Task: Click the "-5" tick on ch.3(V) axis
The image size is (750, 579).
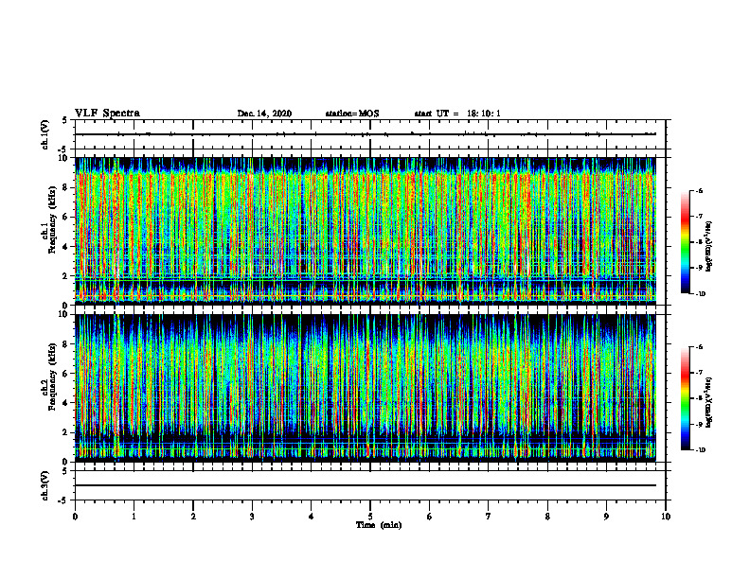Action: [63, 500]
